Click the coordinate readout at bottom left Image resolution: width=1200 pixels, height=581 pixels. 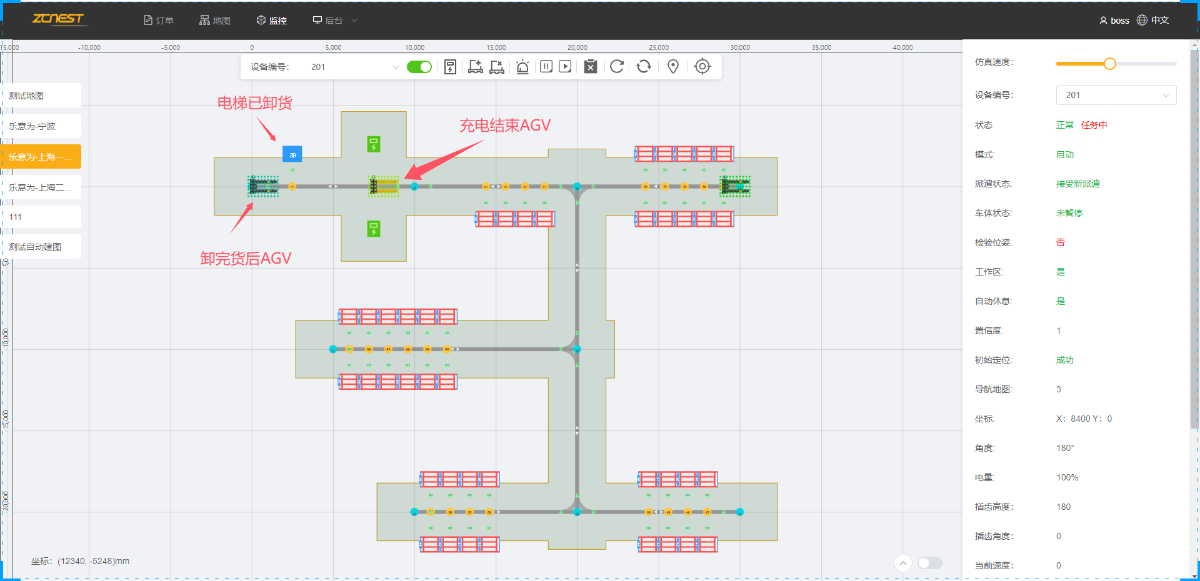pyautogui.click(x=81, y=561)
